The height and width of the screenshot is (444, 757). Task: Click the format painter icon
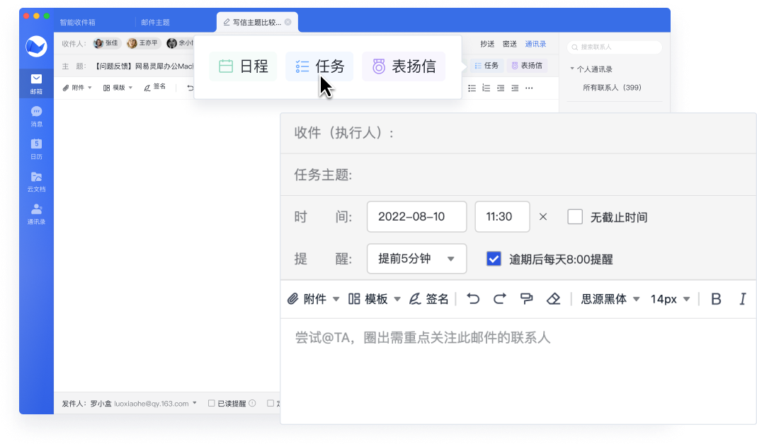click(x=526, y=299)
